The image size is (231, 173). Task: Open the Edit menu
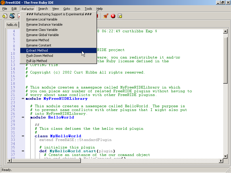[14, 9]
